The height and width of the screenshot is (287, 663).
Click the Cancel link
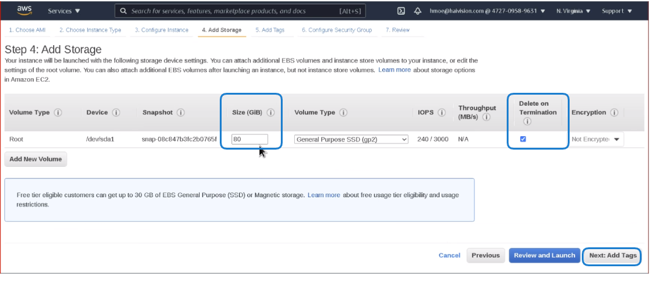449,255
